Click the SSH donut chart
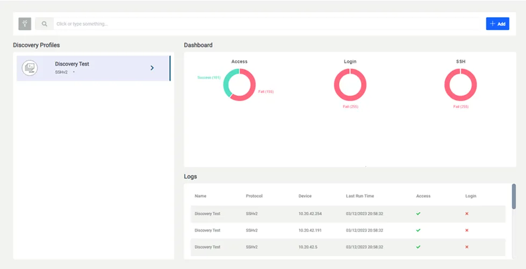Screen dimensions: 526x269 (460, 84)
